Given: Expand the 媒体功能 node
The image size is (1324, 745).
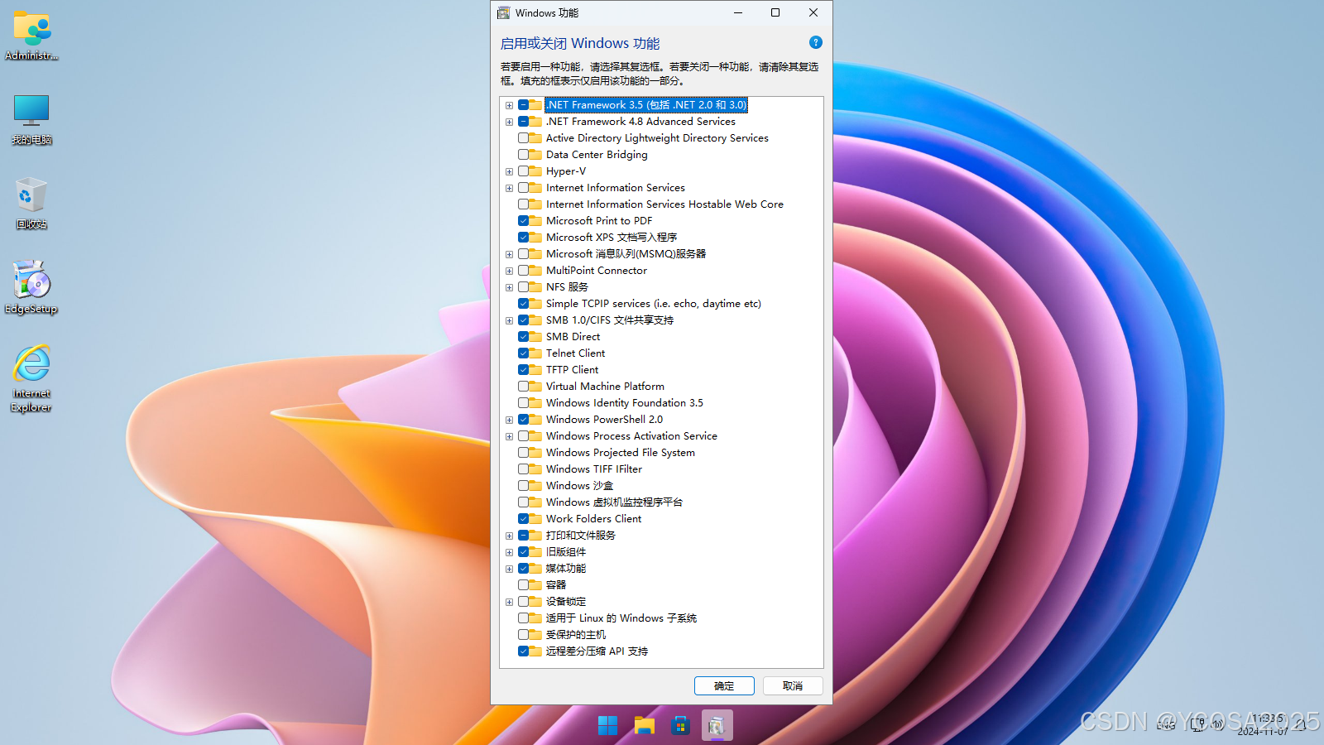Looking at the screenshot, I should click(510, 569).
